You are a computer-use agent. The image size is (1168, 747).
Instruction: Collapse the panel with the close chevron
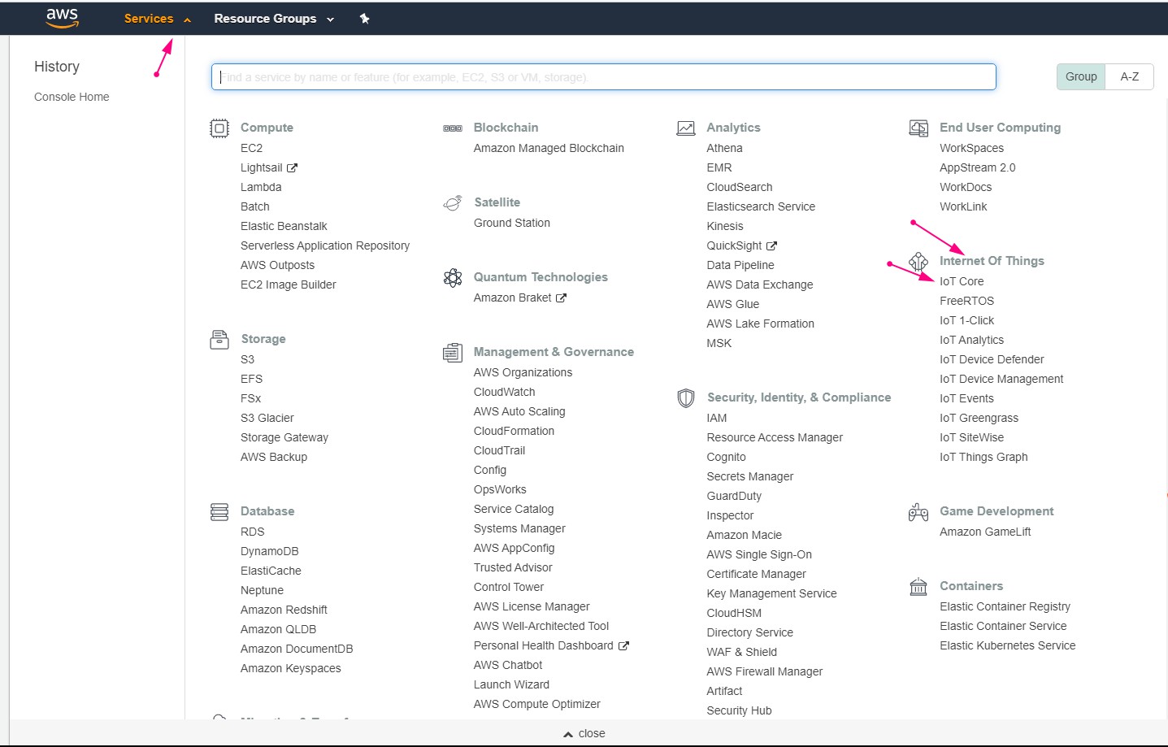584,733
